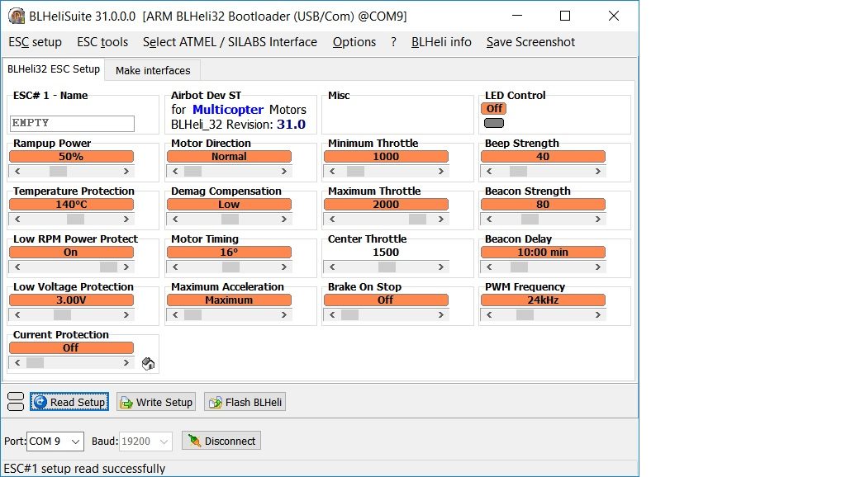Viewport: 846px width, 477px height.
Task: Click the blue "Multicopter" text
Action: tap(228, 110)
